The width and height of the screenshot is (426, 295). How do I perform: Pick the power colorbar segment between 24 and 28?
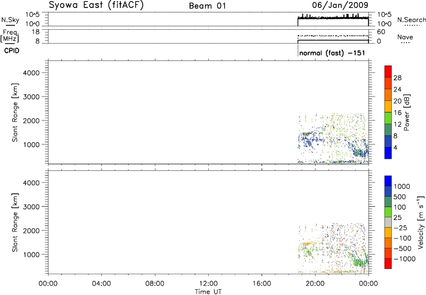(x=388, y=83)
